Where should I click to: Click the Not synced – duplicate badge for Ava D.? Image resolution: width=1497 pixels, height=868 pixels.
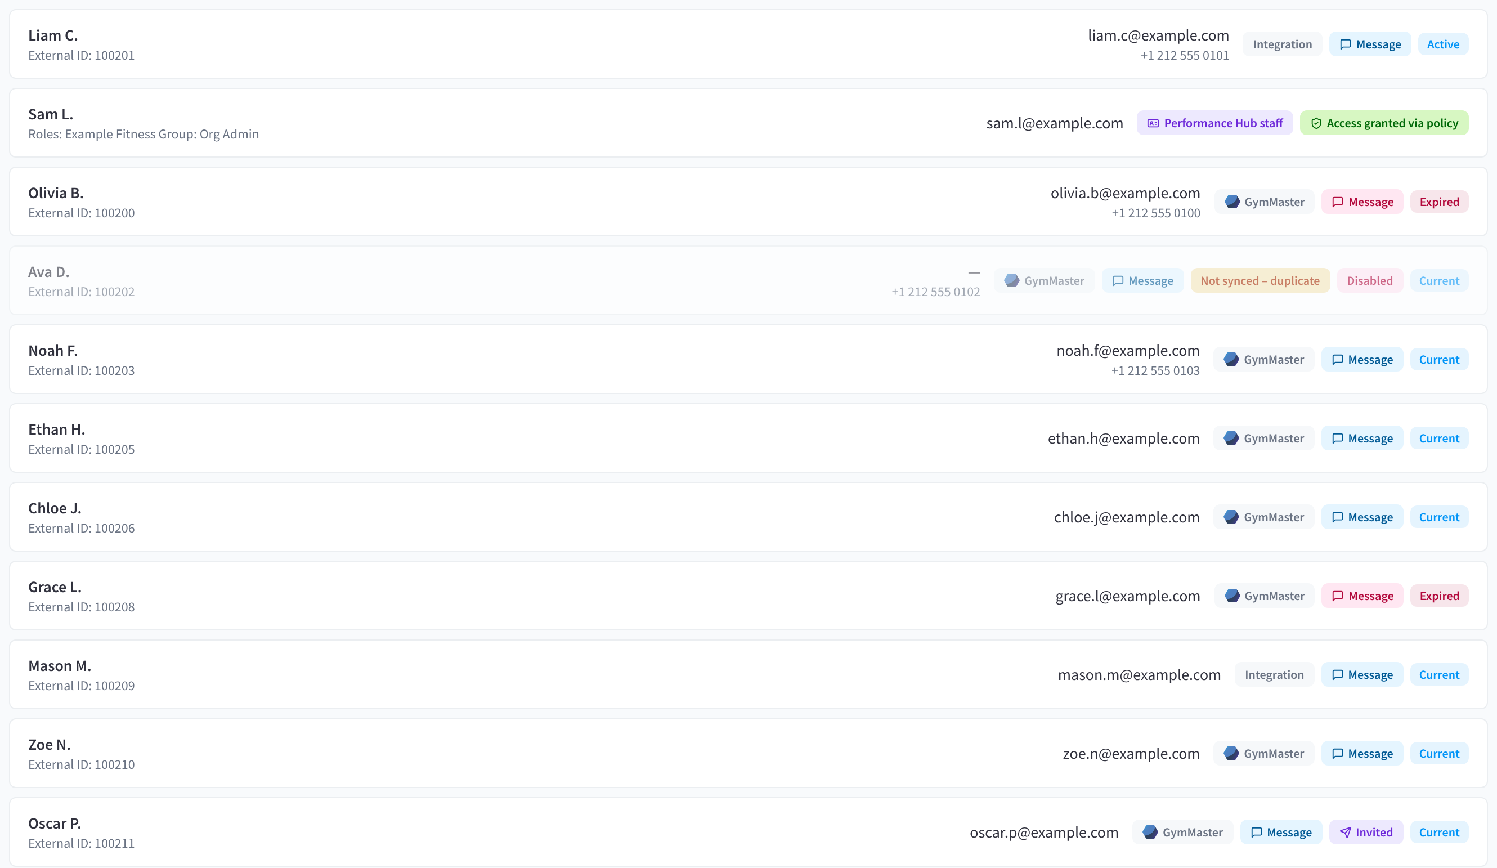(x=1260, y=281)
